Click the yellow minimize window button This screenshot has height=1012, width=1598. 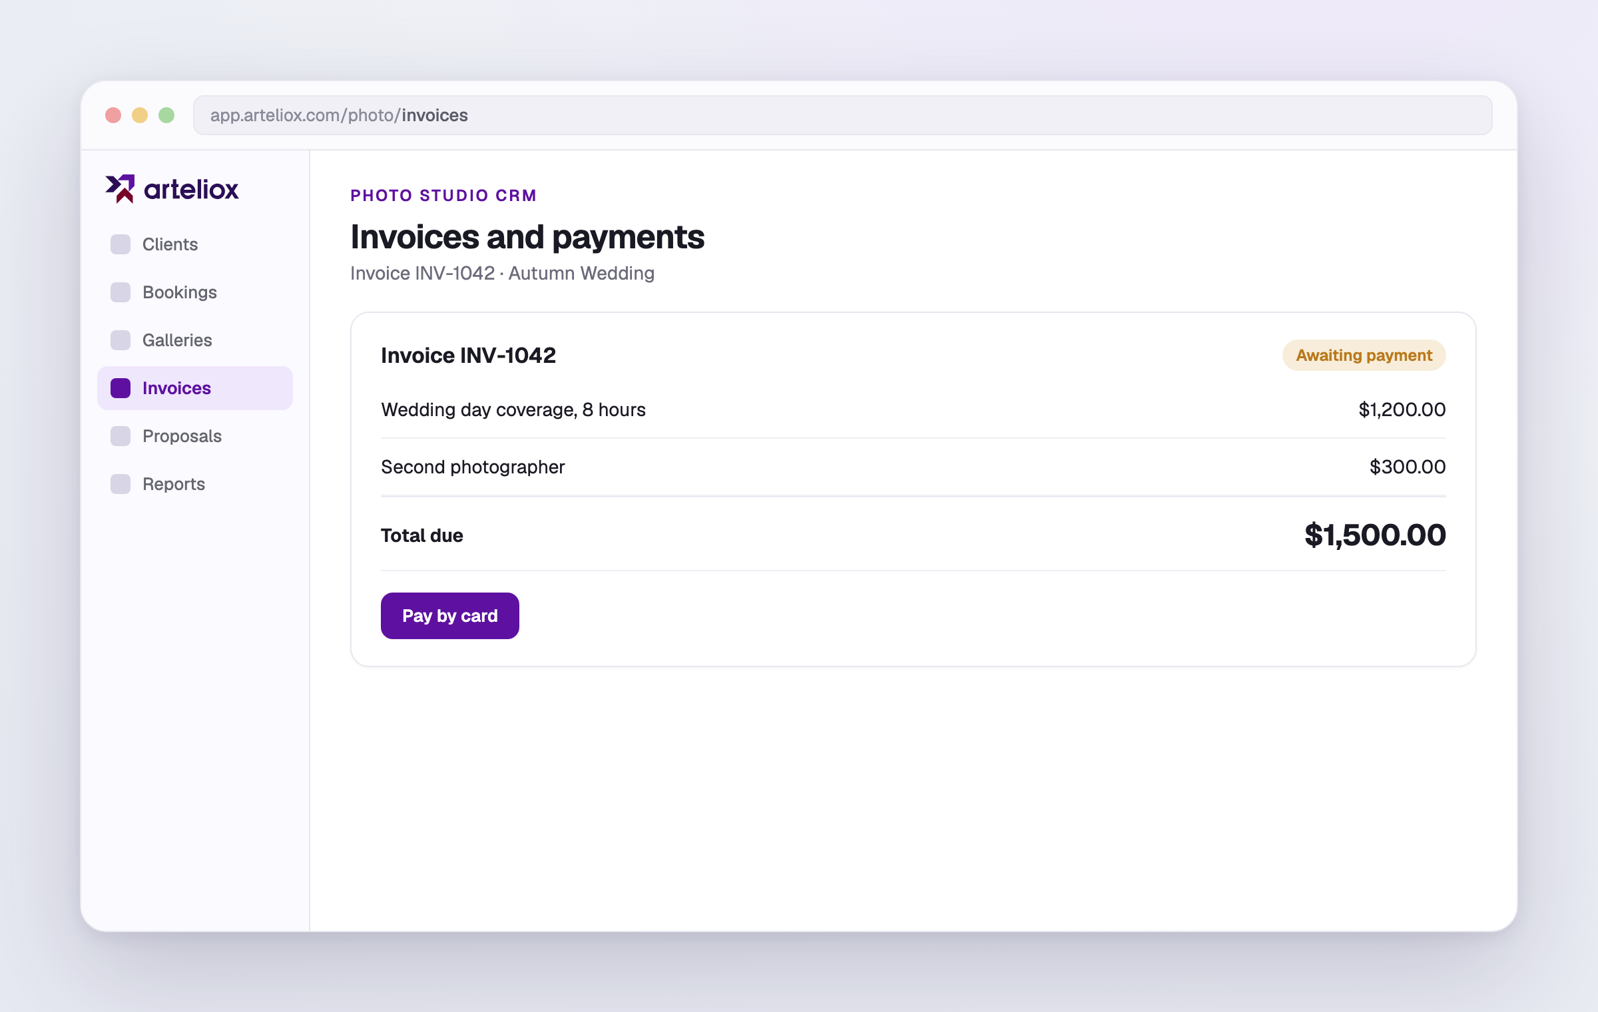(x=140, y=115)
